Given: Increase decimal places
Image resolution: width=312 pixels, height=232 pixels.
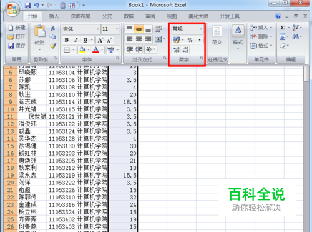Looking at the screenshot, I should pos(177,49).
